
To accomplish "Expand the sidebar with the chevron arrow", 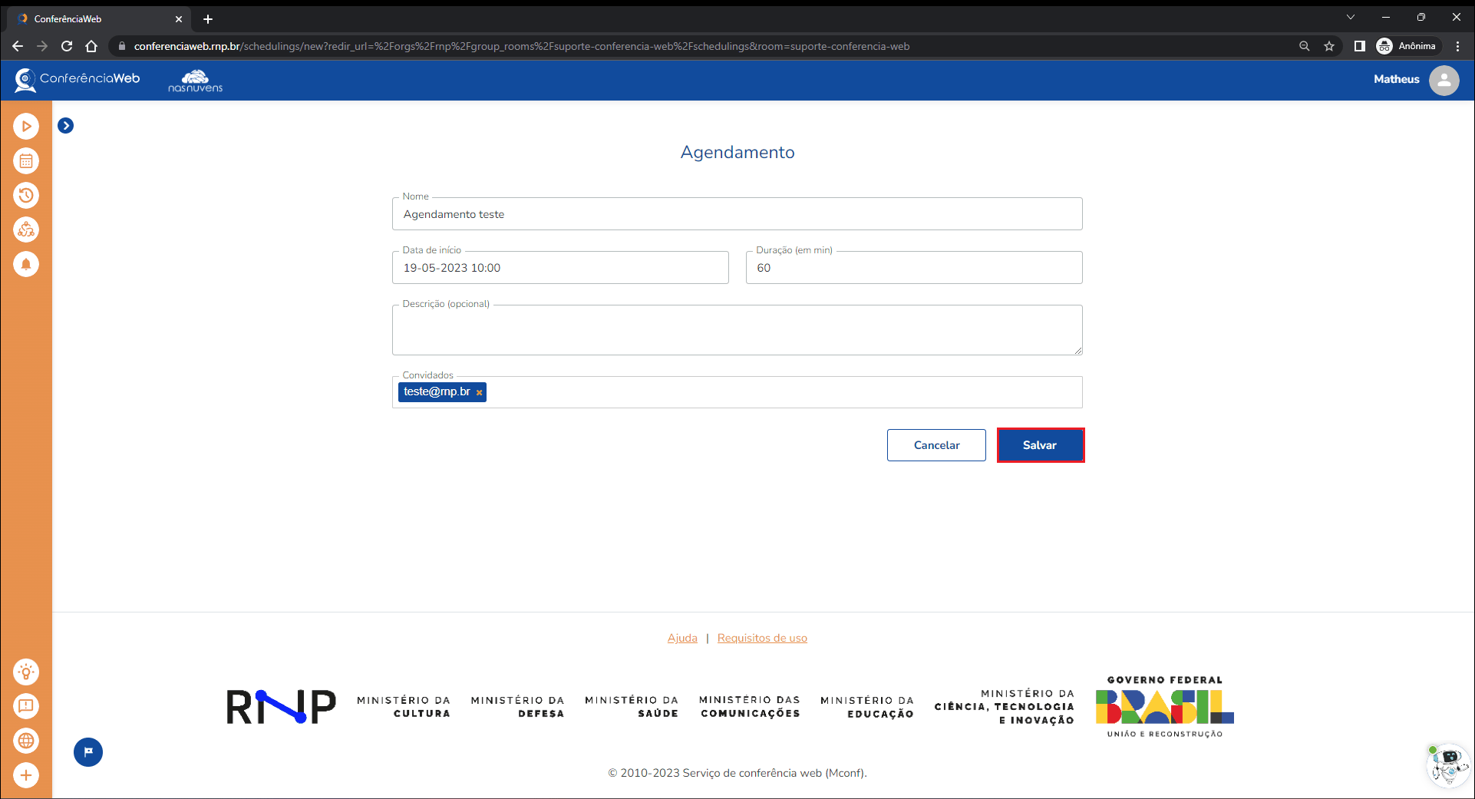I will [x=66, y=126].
